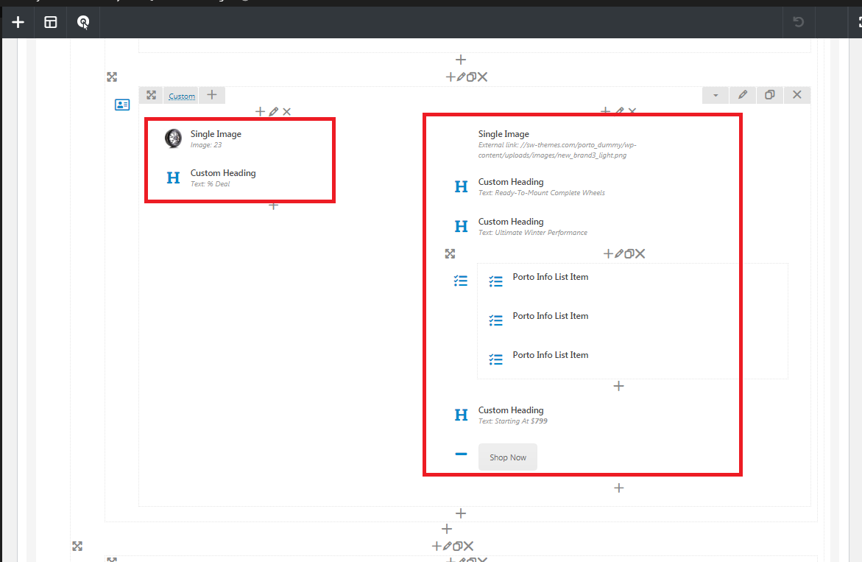Click the H icon of Starting At $799 heading
The width and height of the screenshot is (862, 562).
pos(462,415)
